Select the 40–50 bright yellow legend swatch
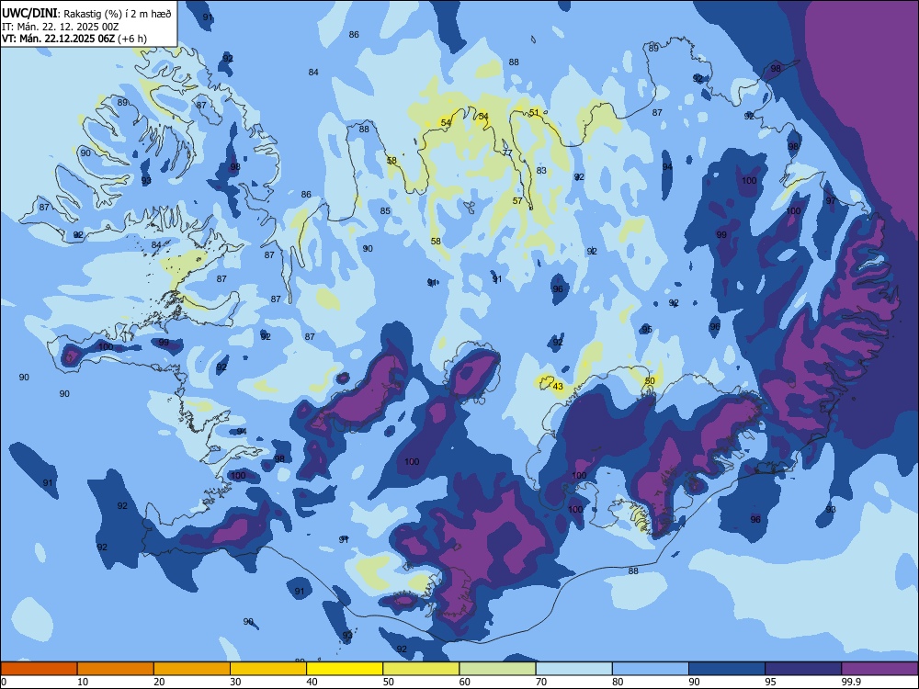Screen dimensions: 919x689 pyautogui.click(x=345, y=669)
